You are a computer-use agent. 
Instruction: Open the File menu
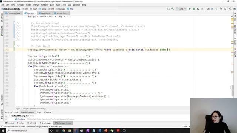click(x=2, y=5)
